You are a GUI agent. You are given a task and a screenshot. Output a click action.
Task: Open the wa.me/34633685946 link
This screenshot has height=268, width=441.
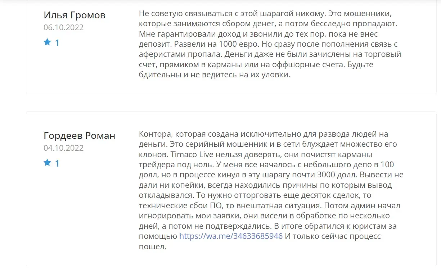click(x=231, y=236)
